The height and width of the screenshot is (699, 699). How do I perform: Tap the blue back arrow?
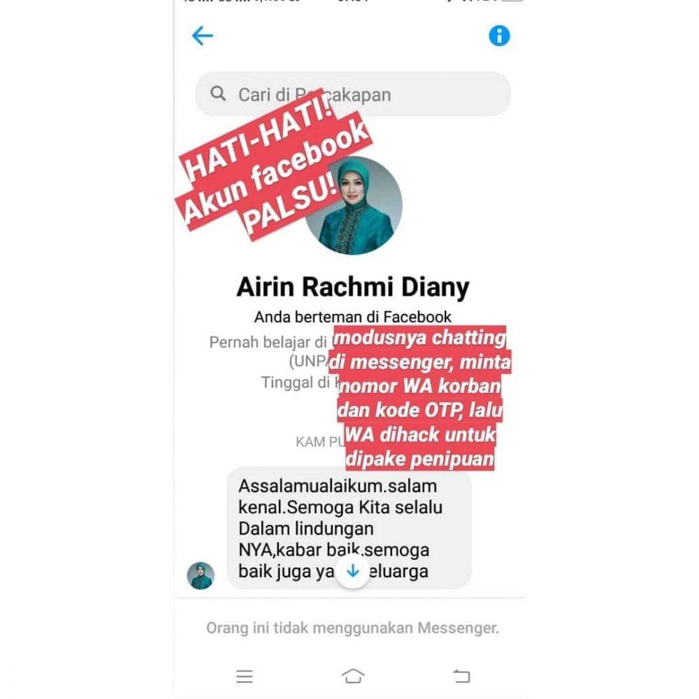point(203,36)
